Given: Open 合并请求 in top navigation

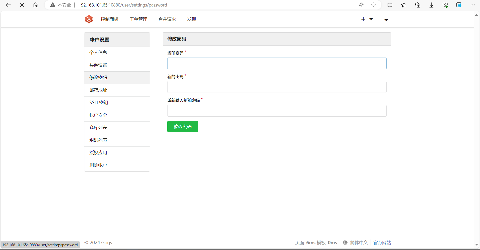Looking at the screenshot, I should [x=167, y=19].
